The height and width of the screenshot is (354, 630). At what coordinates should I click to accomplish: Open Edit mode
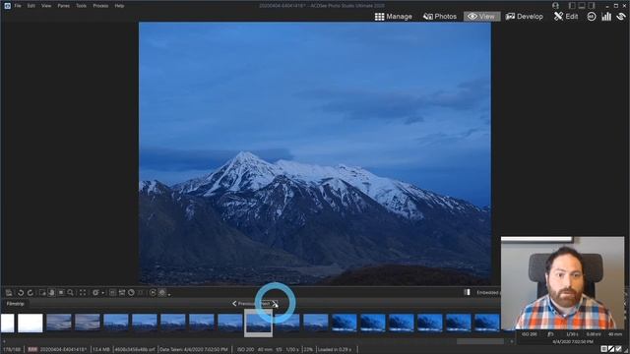[x=566, y=17]
